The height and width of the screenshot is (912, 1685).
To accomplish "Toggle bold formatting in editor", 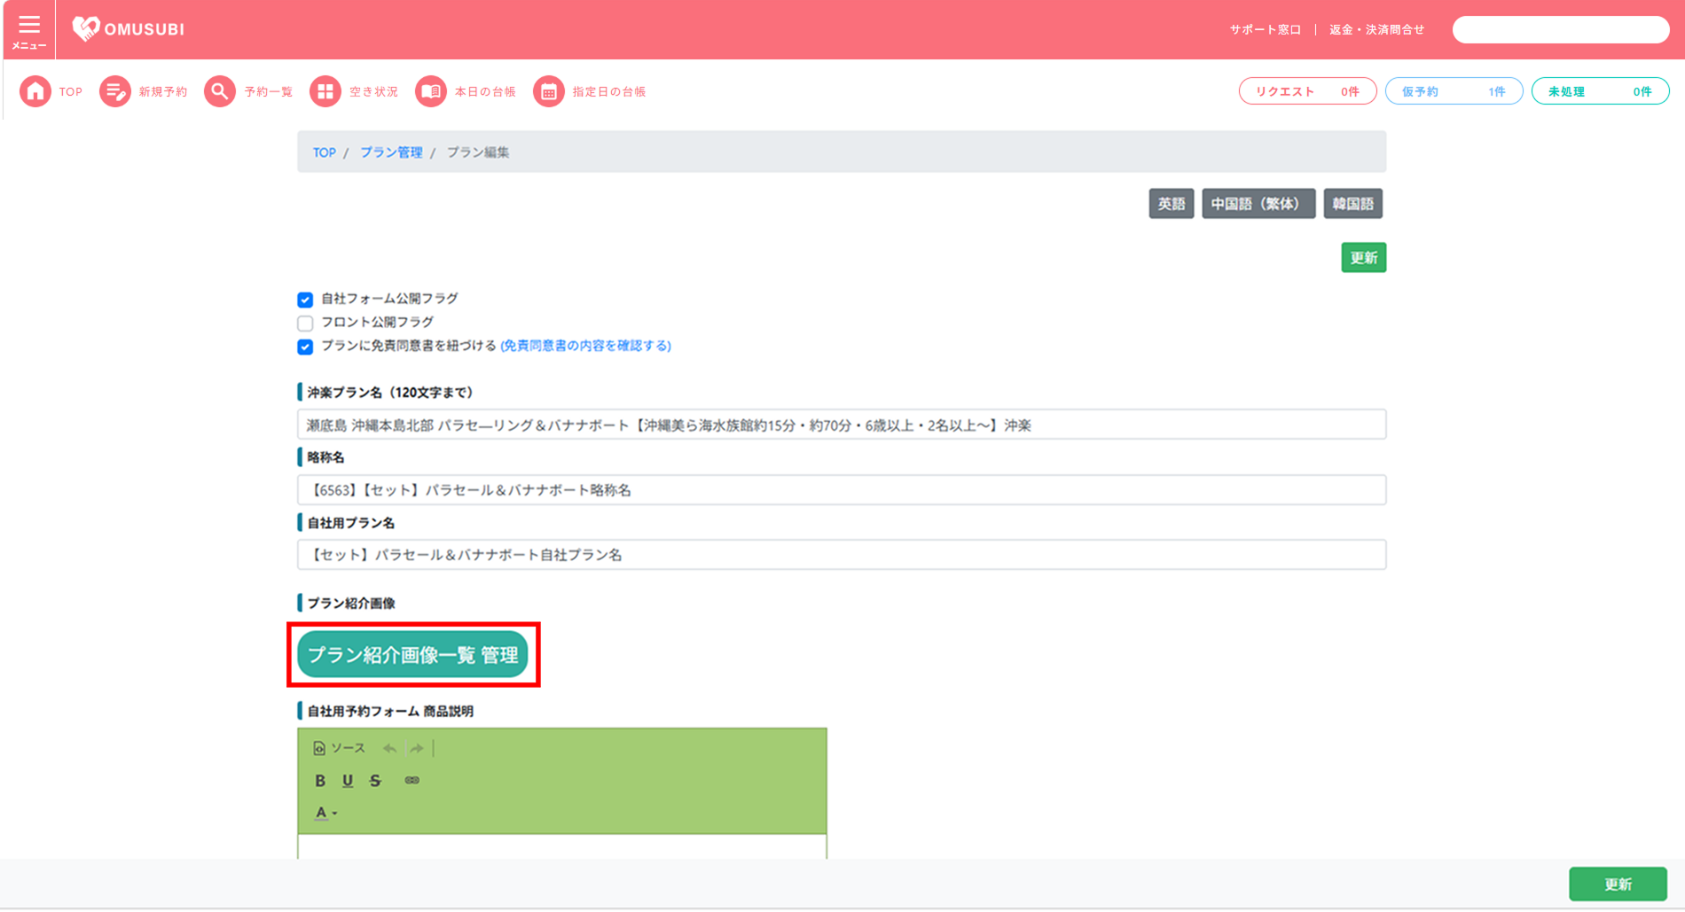I will click(x=320, y=781).
